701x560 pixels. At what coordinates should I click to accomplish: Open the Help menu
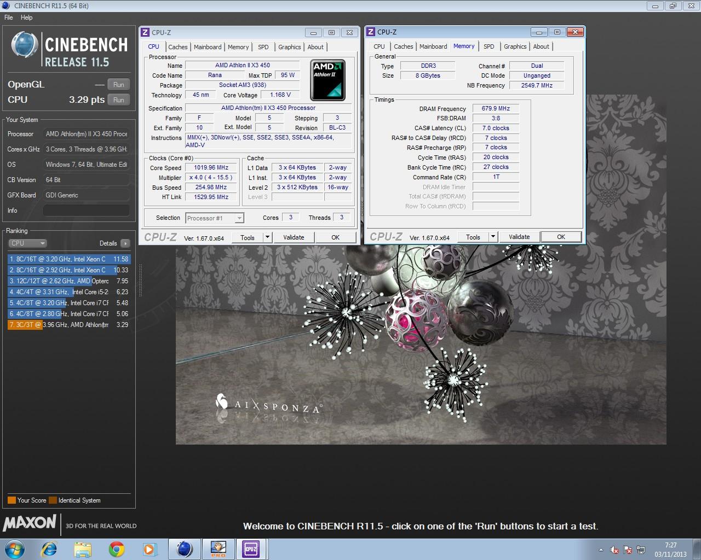(27, 17)
